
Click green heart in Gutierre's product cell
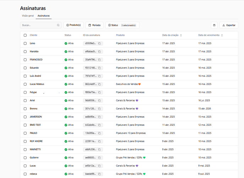(144, 158)
